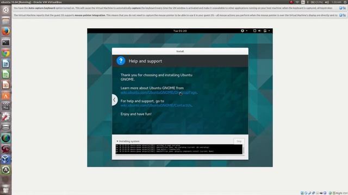Click the VirtualBox optical disk indicator
348x195 pixels.
(x=306, y=193)
